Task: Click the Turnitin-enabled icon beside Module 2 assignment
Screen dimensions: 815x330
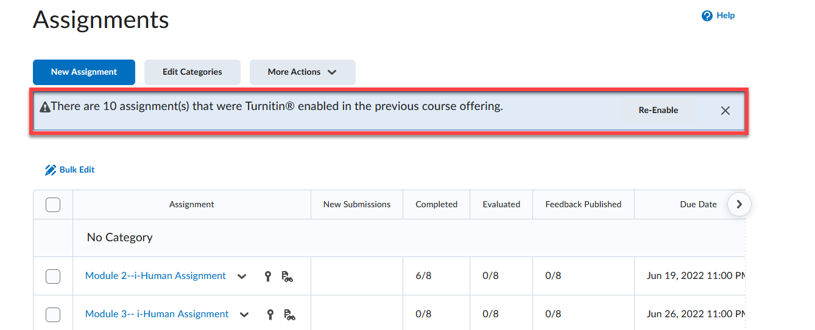Action: point(287,277)
